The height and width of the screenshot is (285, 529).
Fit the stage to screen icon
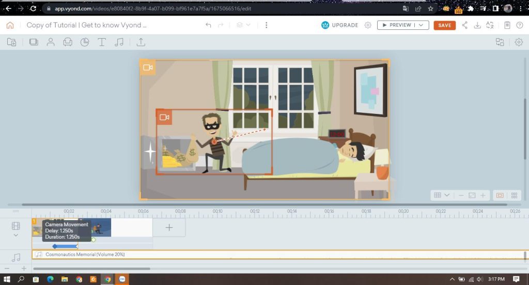tap(472, 195)
